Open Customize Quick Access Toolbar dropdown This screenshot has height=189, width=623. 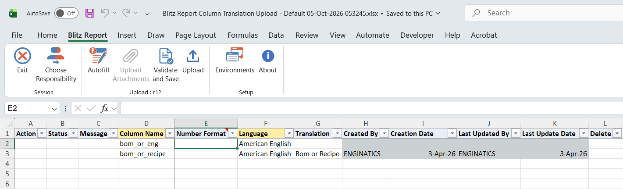[147, 14]
